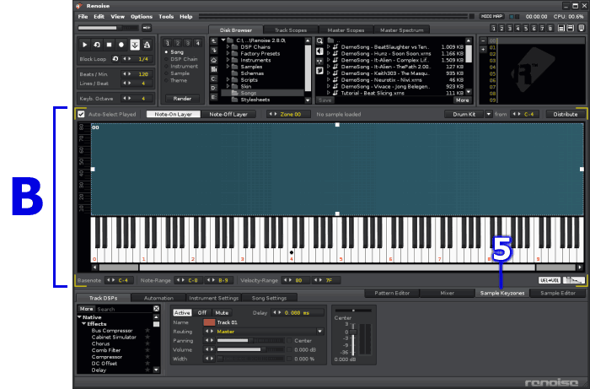Collapse the Native devices group
Screen dimensions: 590x389
(79, 317)
